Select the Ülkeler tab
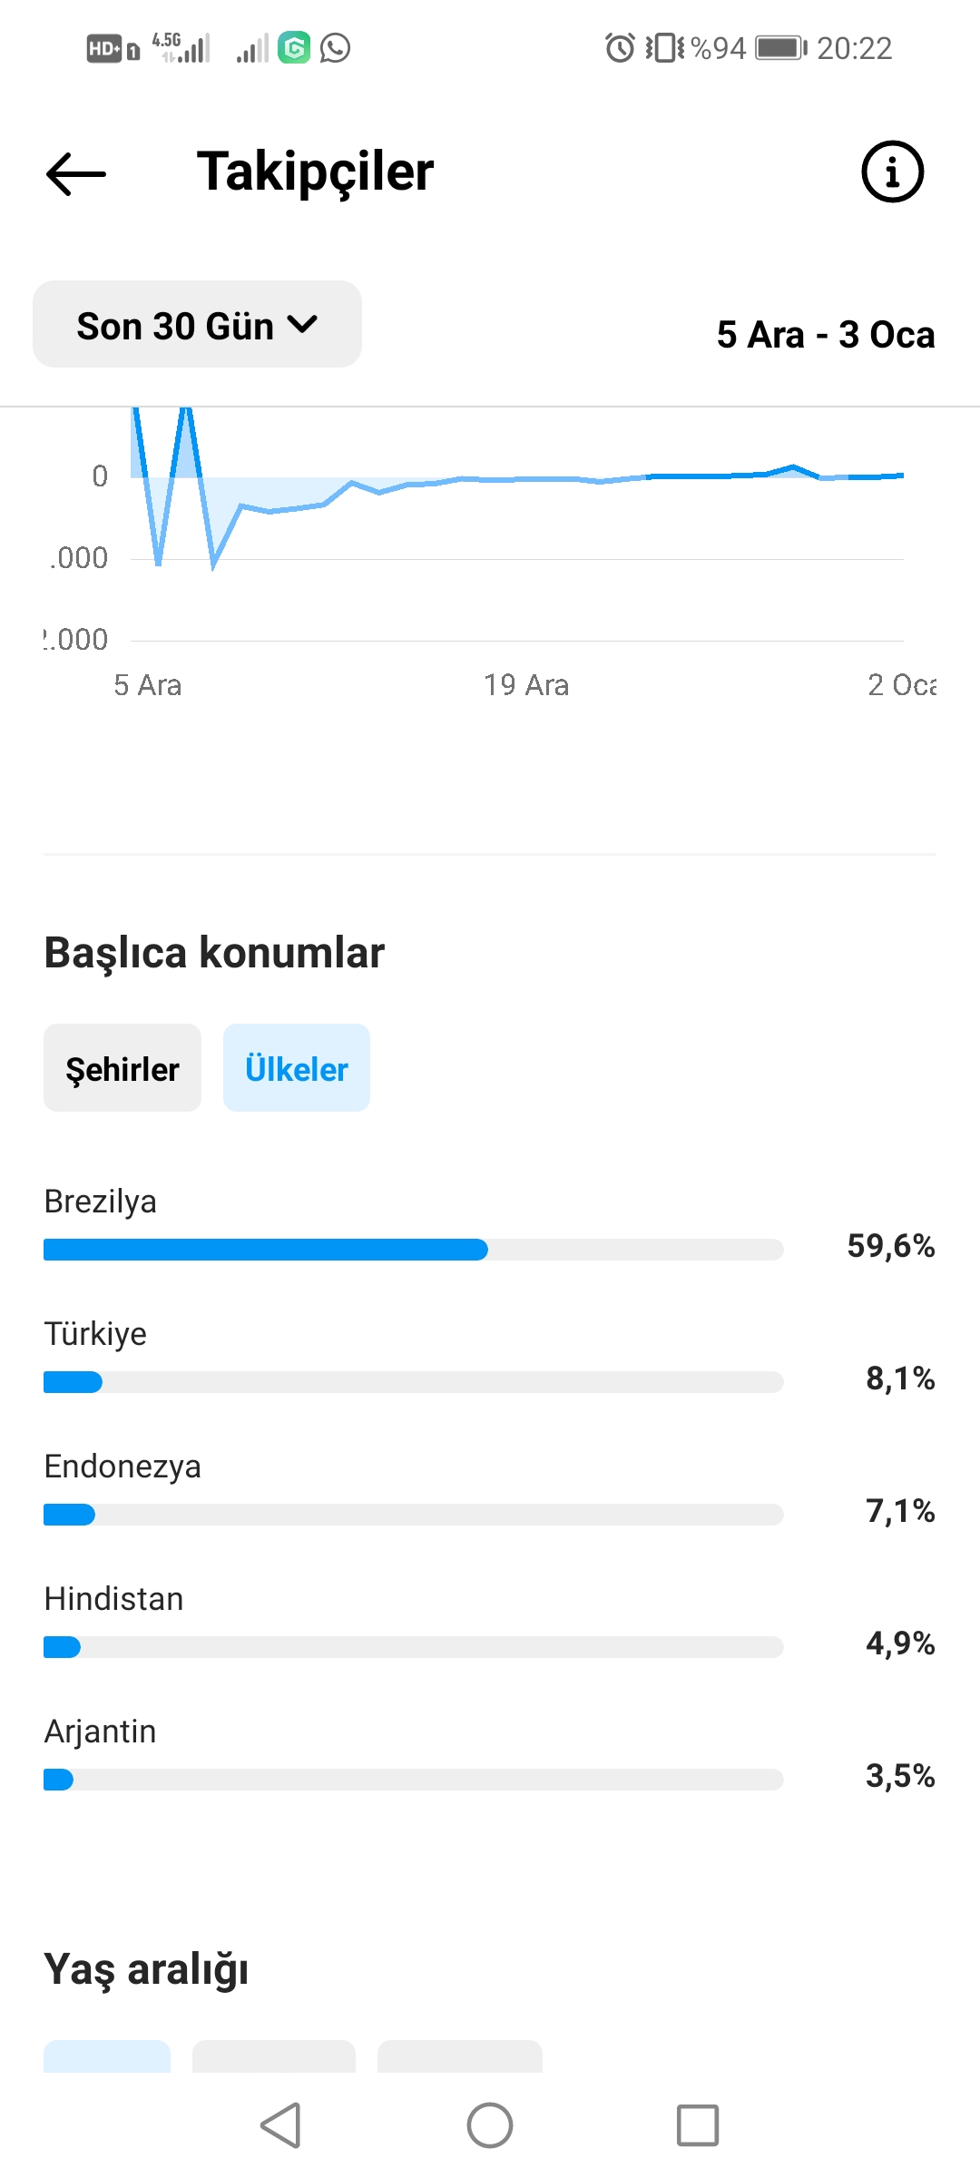The width and height of the screenshot is (980, 2178). tap(297, 1068)
